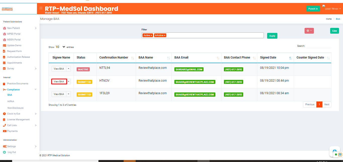The height and width of the screenshot is (162, 343).
Task: Click the email badge in row HT6CIV
Action: pos(195,82)
